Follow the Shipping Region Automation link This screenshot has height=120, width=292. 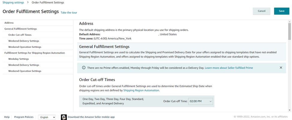(x=141, y=90)
